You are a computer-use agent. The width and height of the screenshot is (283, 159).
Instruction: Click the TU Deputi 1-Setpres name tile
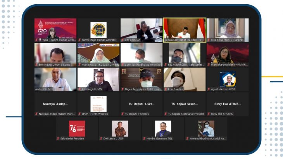click(141, 104)
